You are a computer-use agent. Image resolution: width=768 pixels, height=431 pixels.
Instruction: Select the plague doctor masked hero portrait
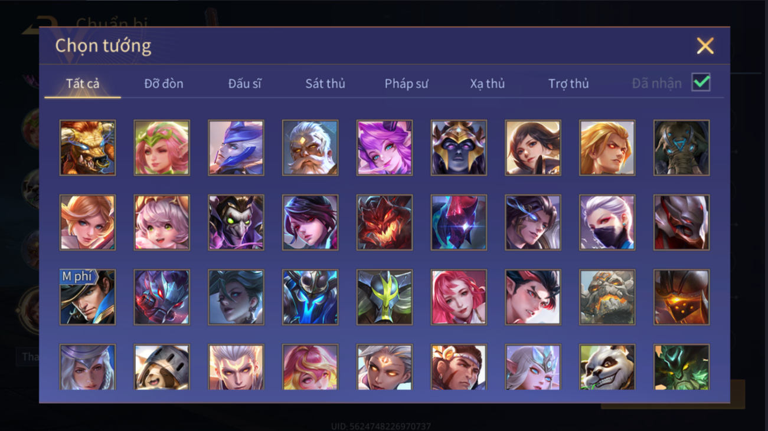point(236,222)
